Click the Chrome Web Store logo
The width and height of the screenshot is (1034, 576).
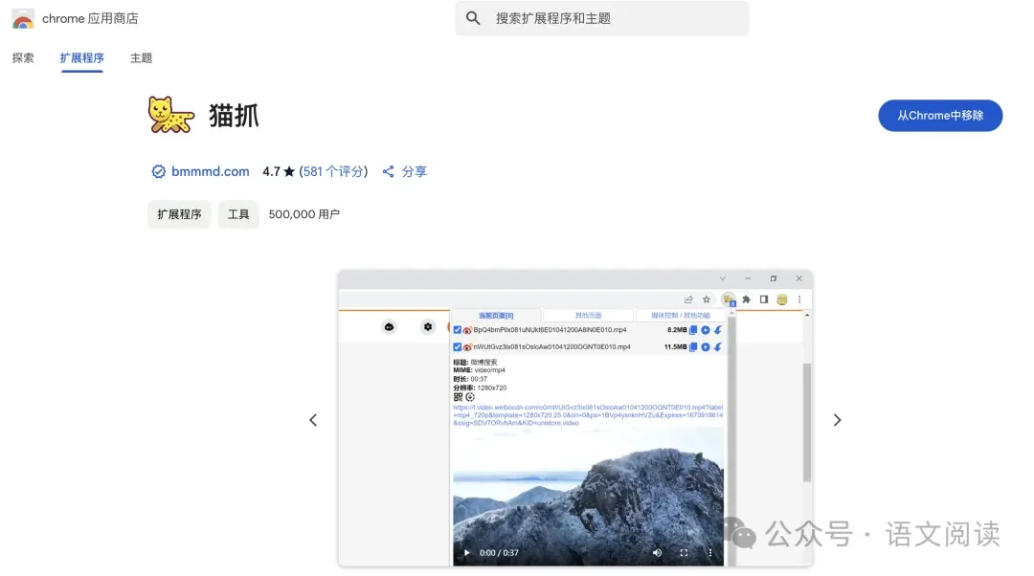tap(23, 17)
